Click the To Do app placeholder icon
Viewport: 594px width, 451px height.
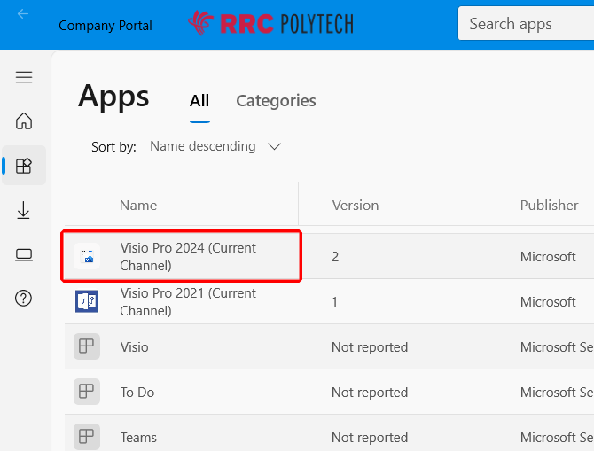(87, 392)
